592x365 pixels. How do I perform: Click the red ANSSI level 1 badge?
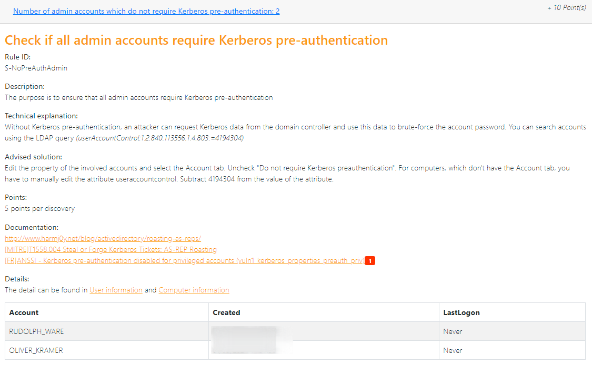pos(370,261)
